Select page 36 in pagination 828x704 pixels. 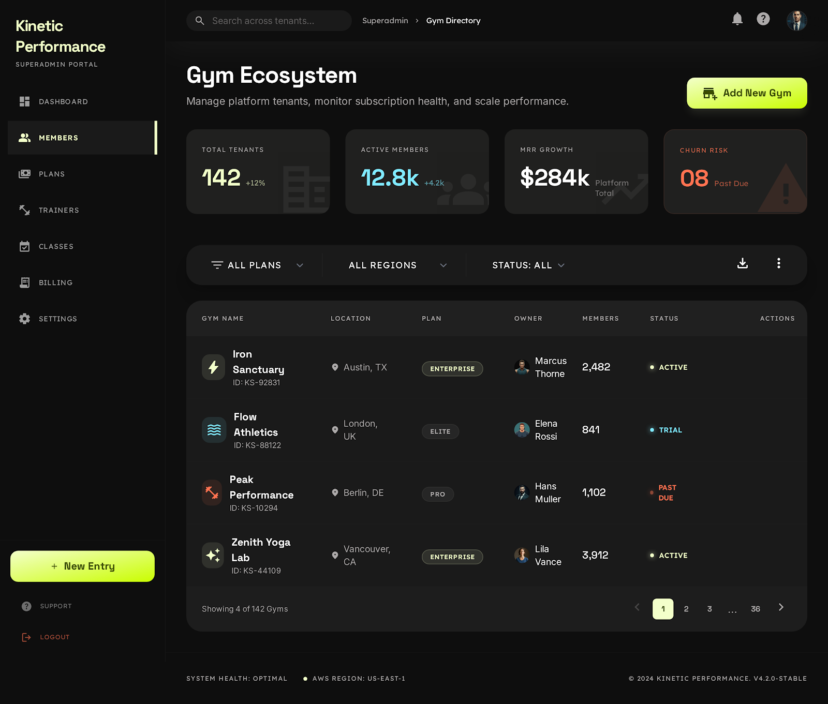(756, 609)
